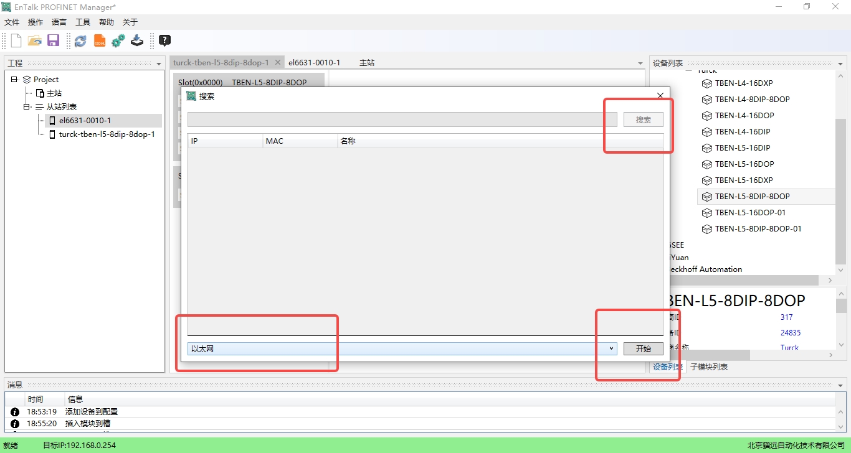Select turck-tben-l5-8dip-8dop-1 in the project tree
This screenshot has height=453, width=851.
107,134
